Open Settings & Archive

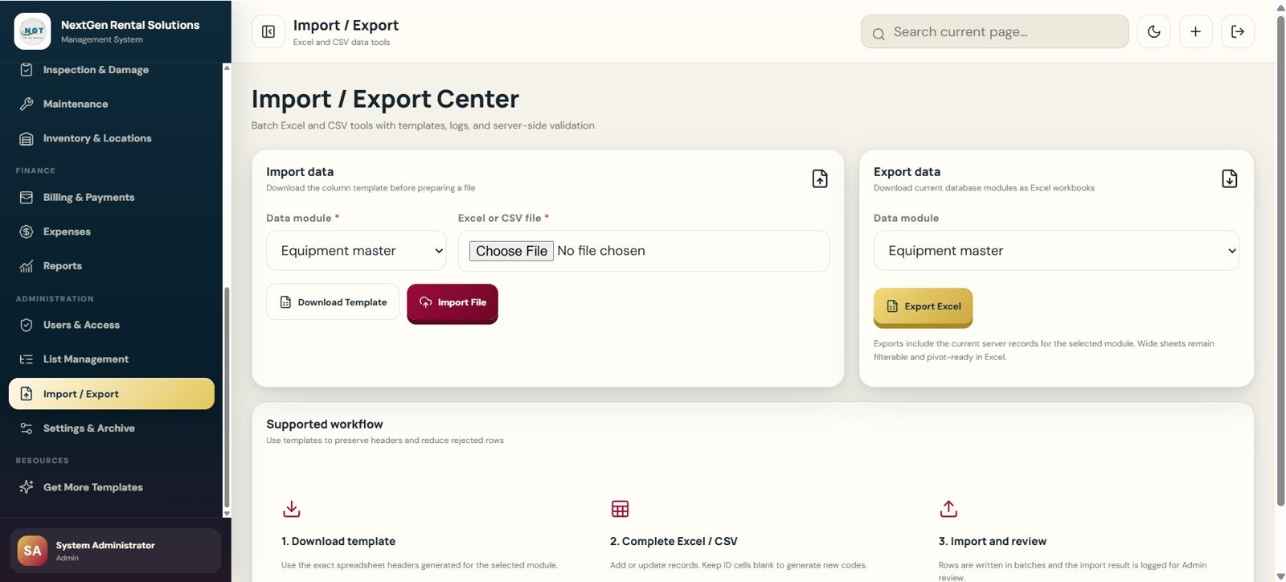click(x=112, y=428)
